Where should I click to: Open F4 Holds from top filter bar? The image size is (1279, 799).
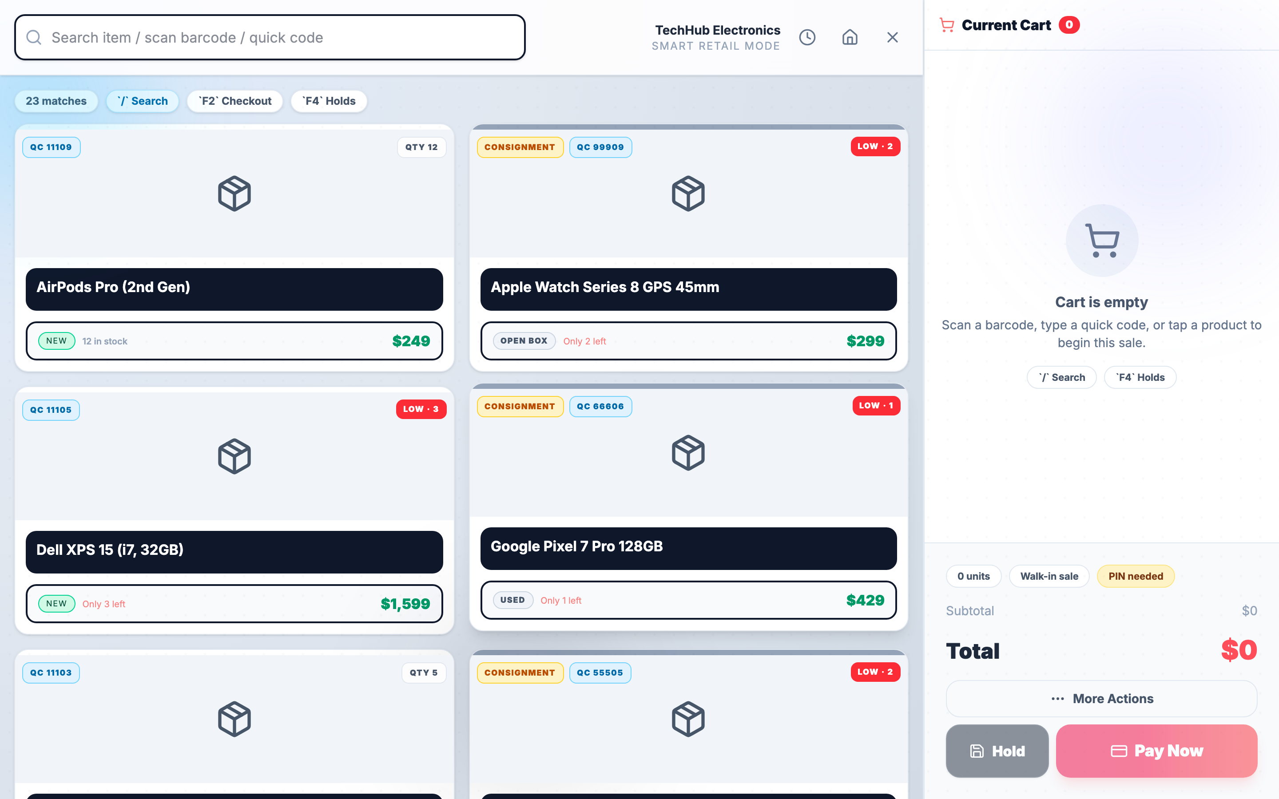(329, 101)
